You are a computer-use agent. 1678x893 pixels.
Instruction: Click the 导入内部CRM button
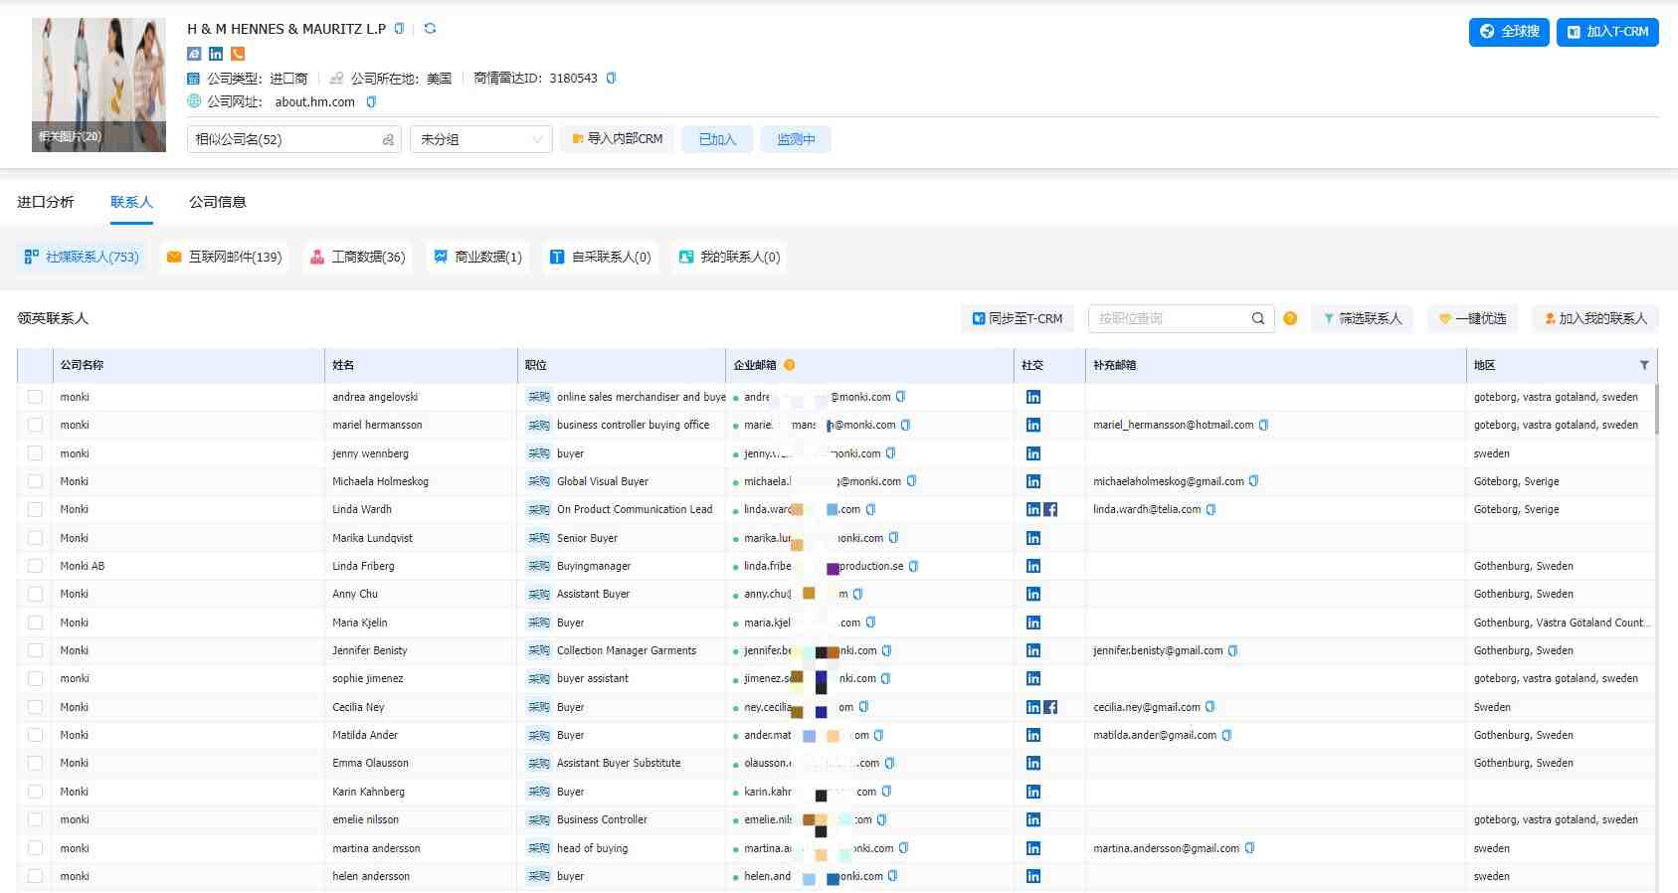click(x=617, y=139)
